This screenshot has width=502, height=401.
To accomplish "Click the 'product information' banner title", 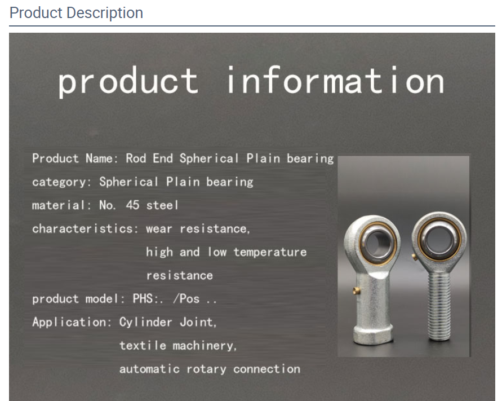I will 251,81.
